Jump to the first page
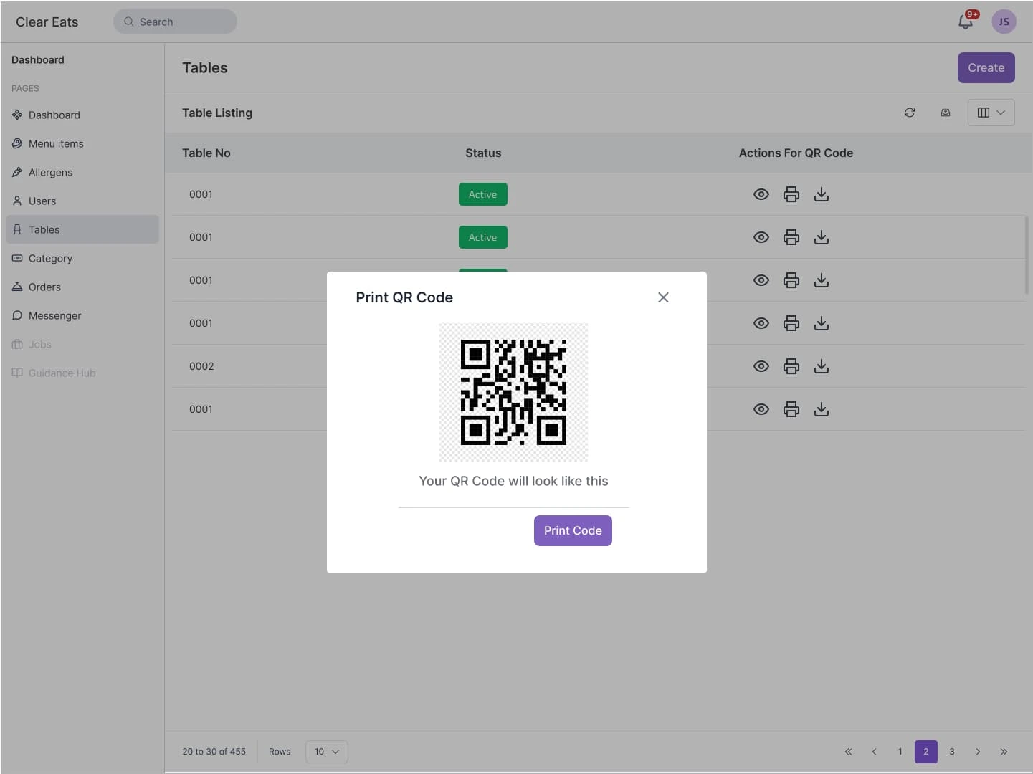 pos(849,752)
